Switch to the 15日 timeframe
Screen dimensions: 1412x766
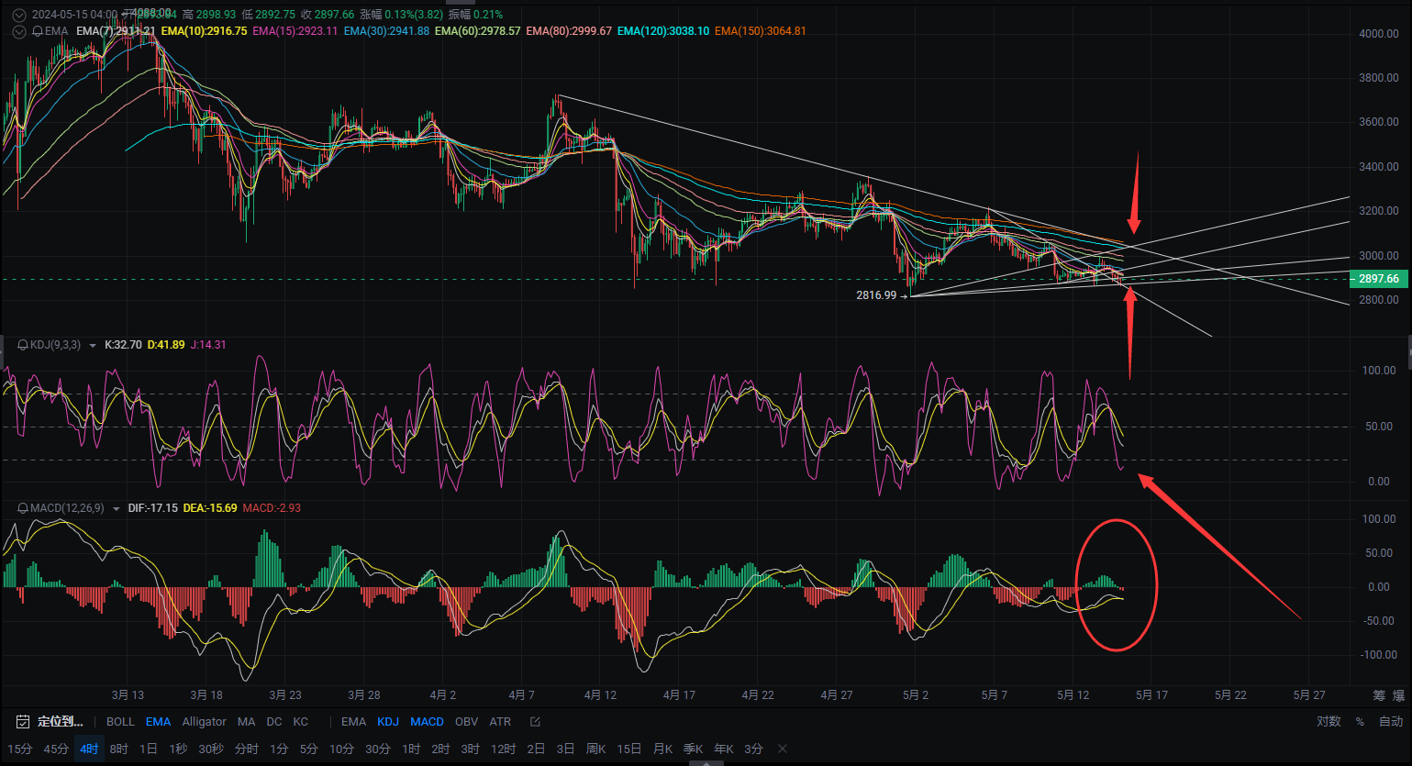coord(629,749)
